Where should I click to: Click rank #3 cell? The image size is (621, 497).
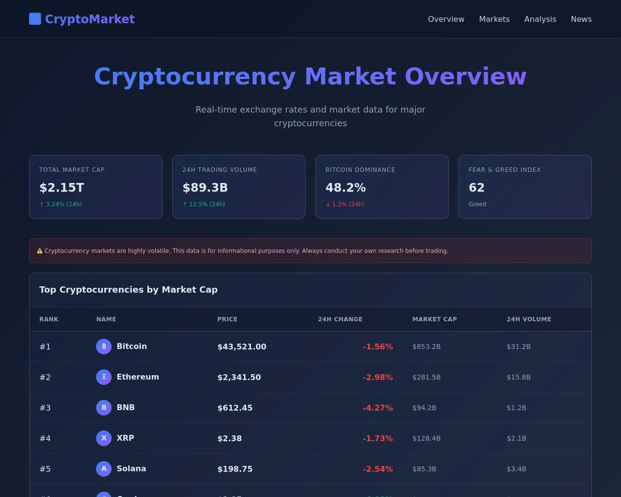point(45,408)
